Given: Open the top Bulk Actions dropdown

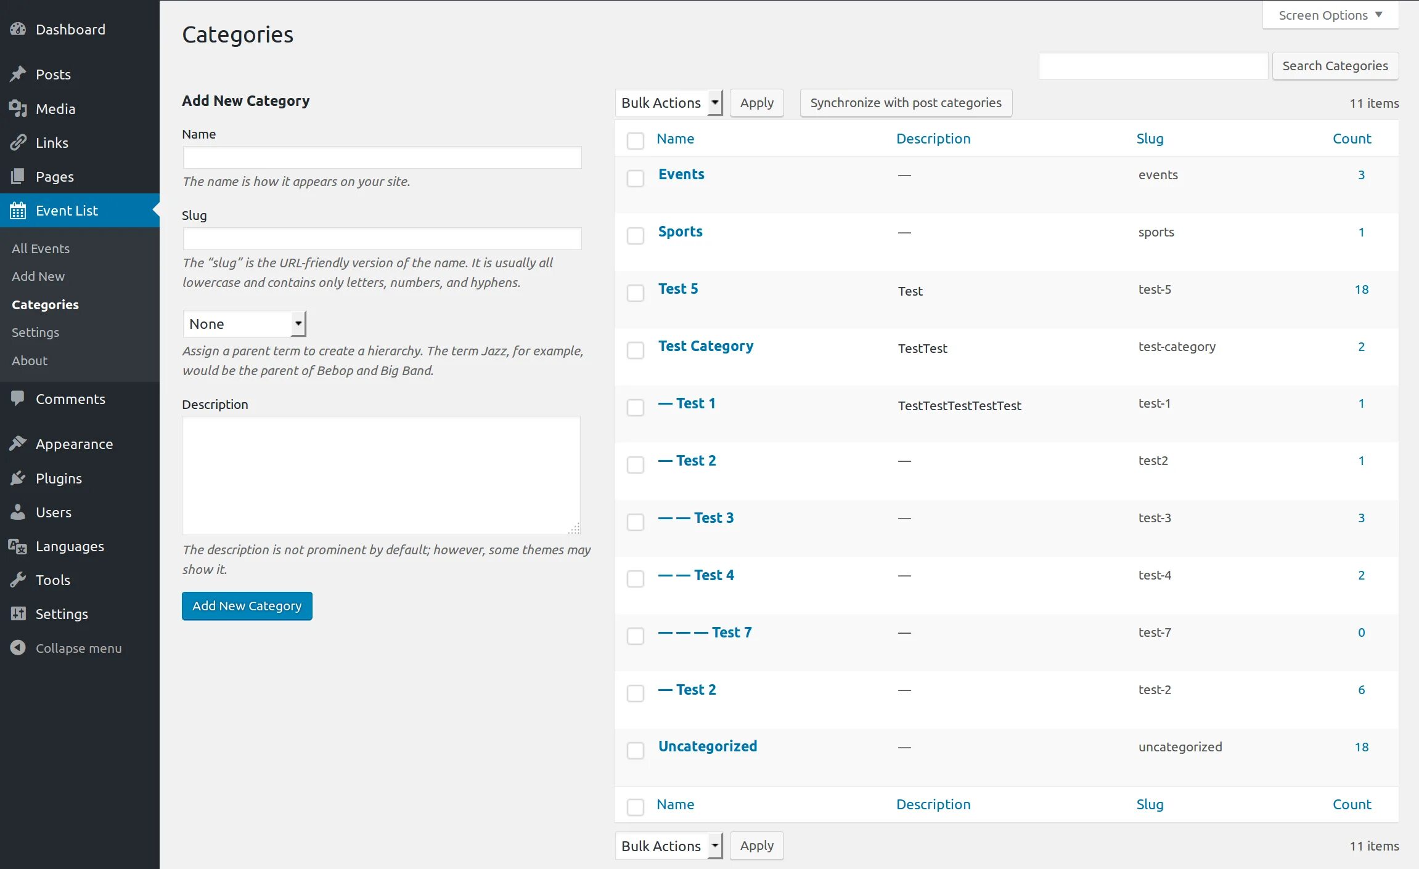Looking at the screenshot, I should coord(669,103).
